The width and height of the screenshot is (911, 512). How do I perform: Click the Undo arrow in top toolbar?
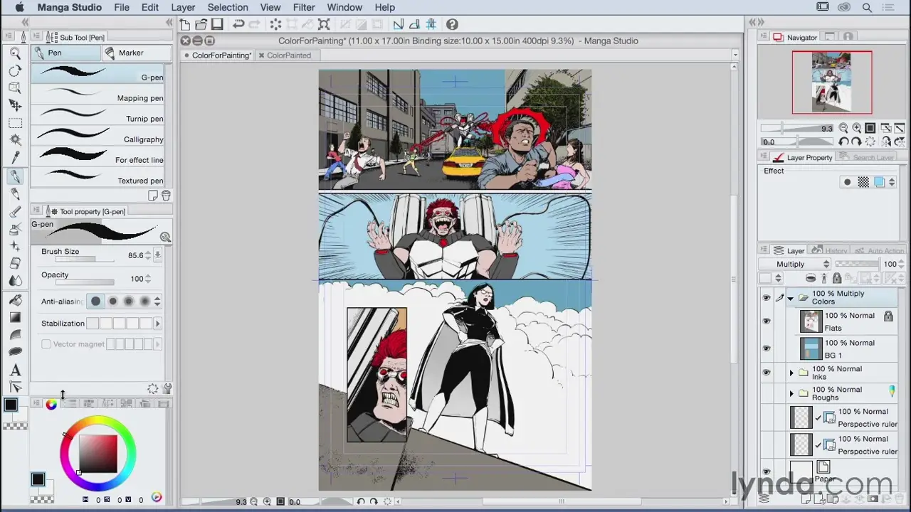point(239,25)
